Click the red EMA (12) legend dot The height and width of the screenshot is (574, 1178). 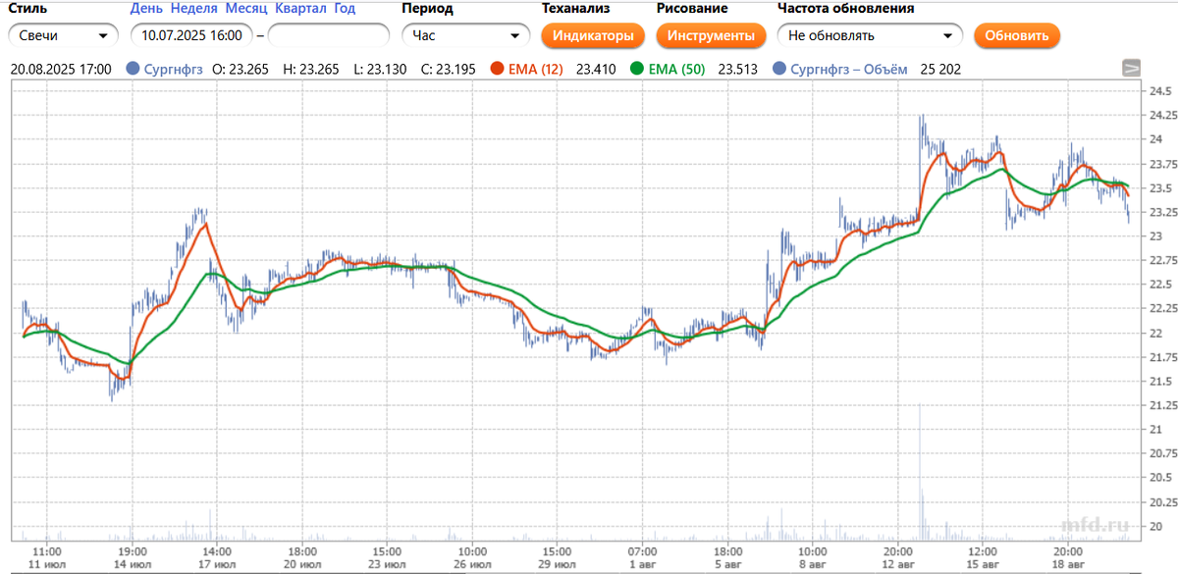tap(497, 69)
